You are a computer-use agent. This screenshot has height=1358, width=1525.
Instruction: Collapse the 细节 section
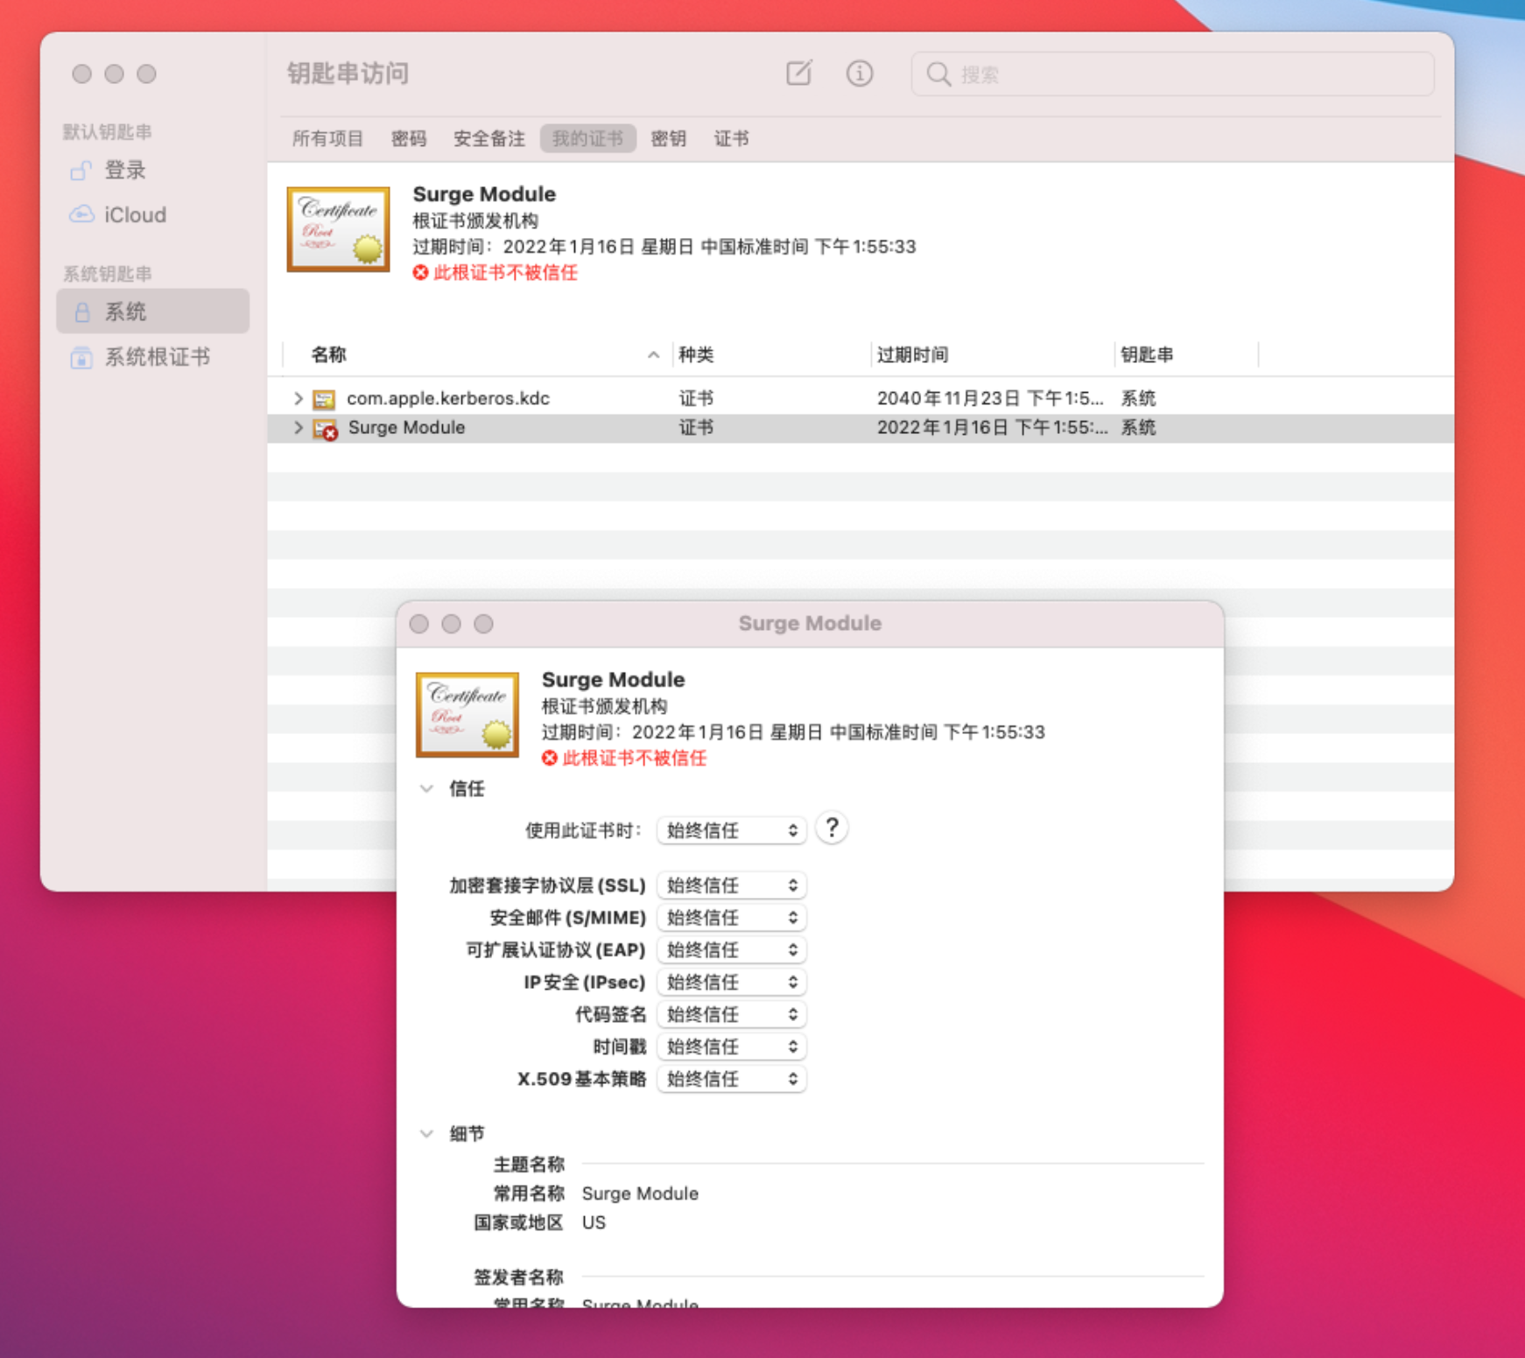point(426,1134)
